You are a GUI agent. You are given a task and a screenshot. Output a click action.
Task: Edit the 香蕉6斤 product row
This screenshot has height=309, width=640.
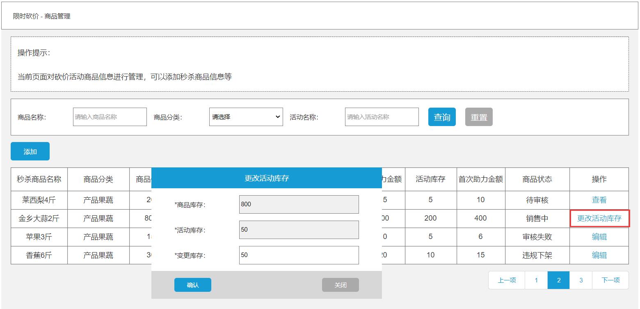click(599, 255)
